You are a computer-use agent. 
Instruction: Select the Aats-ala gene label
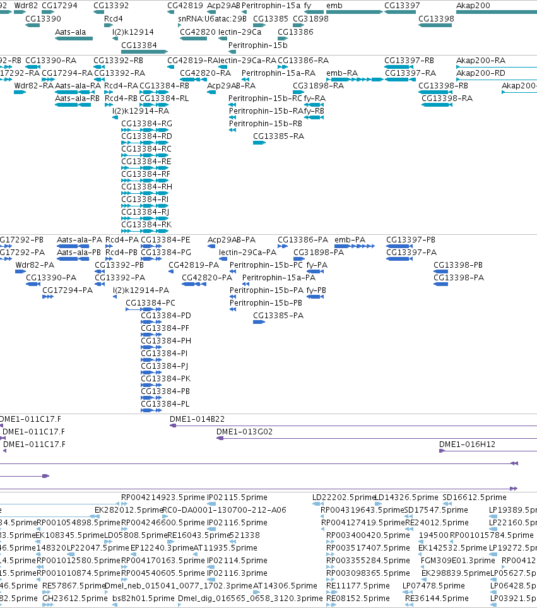point(71,32)
